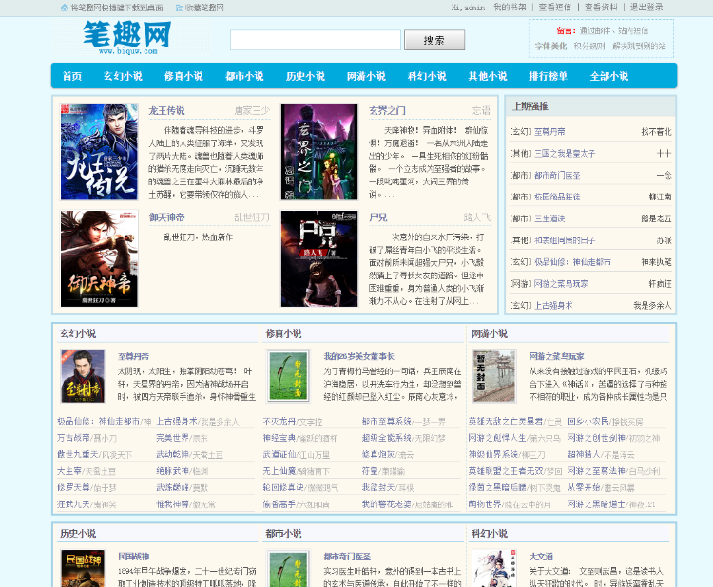Open 武动乾坤 in 玄幻小说 list

172,454
